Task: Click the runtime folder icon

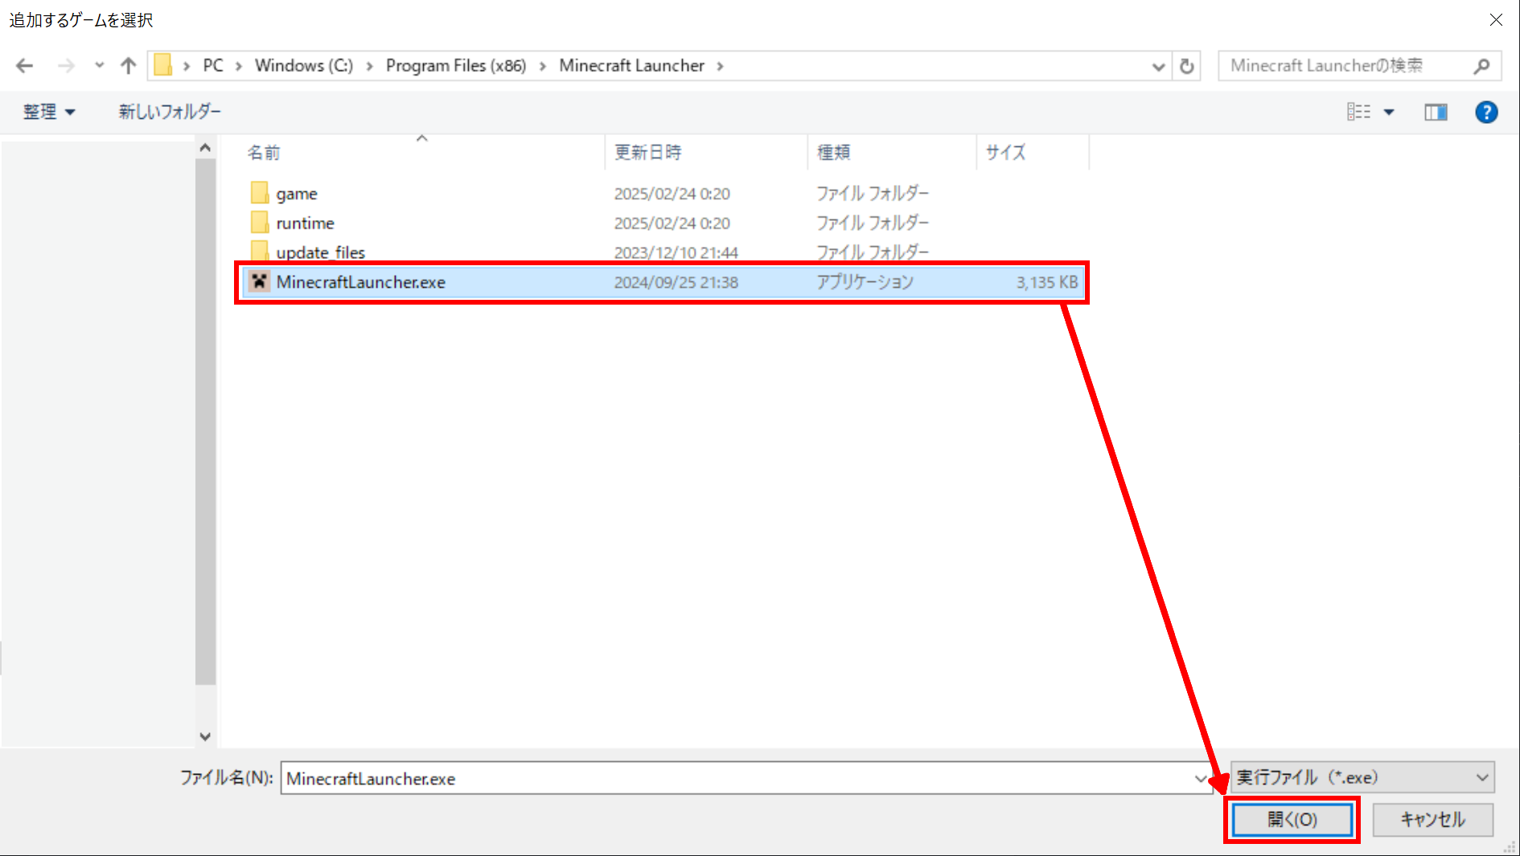Action: [259, 223]
